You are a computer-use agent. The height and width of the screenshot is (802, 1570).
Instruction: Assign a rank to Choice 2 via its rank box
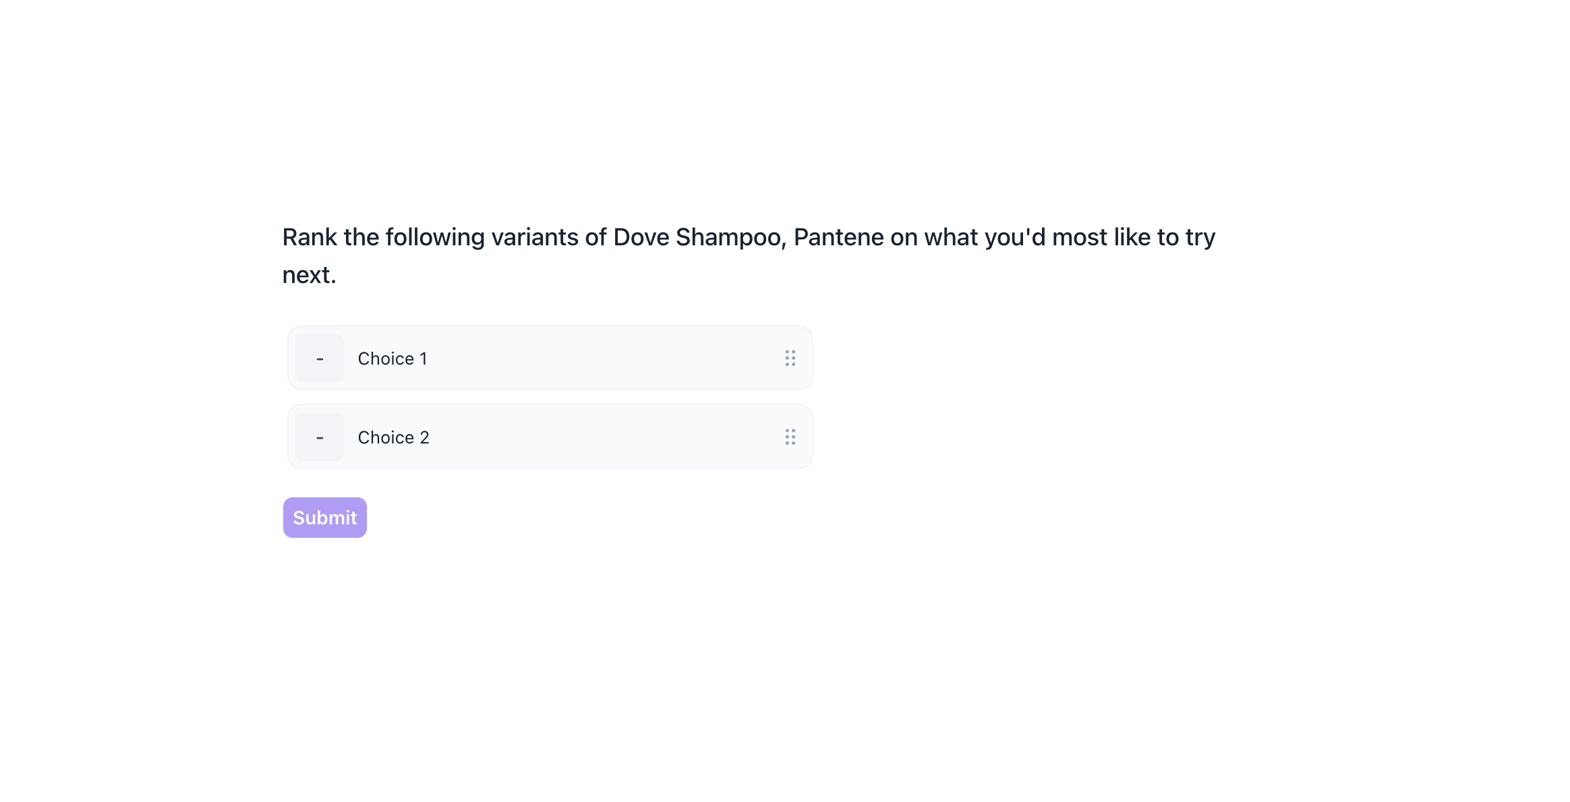point(320,437)
